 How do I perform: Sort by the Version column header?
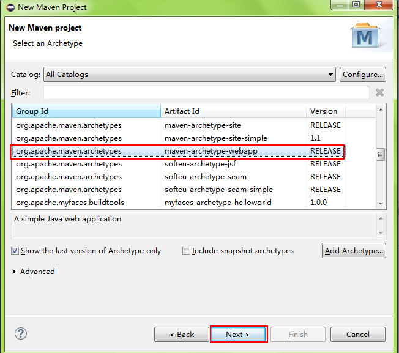click(x=326, y=111)
